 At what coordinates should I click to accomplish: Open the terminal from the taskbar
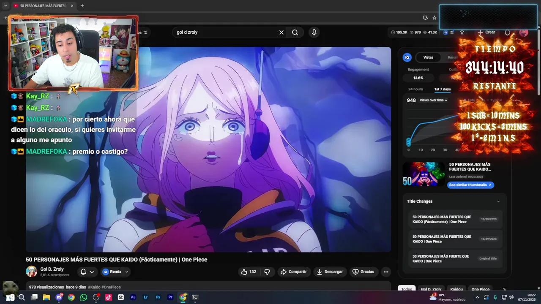coord(195,297)
